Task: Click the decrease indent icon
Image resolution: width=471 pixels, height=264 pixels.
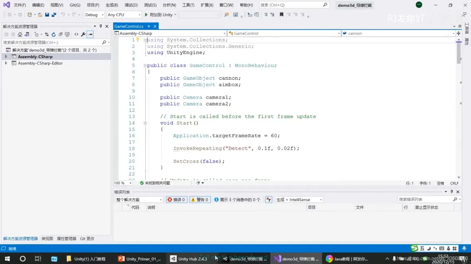Action: (x=266, y=15)
